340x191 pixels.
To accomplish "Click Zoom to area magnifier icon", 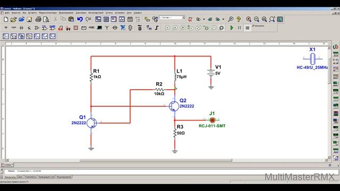I will click(x=264, y=19).
